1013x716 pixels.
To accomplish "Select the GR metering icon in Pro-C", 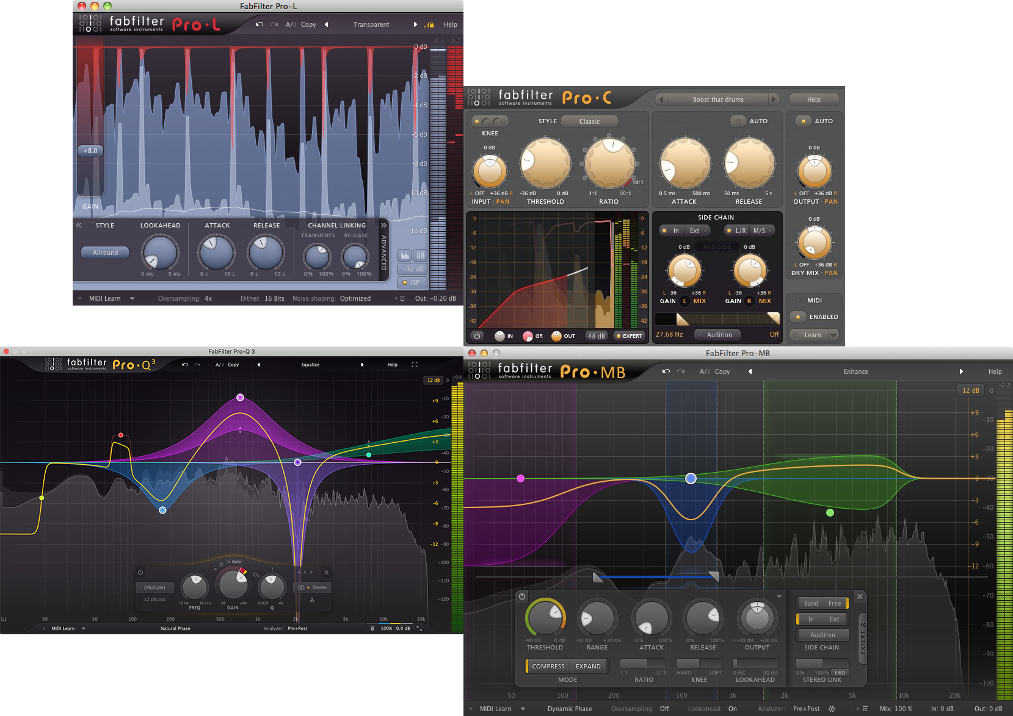I will pyautogui.click(x=528, y=336).
